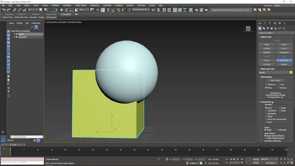Click the ProCutter object type button
The image size is (295, 166).
(266, 65)
